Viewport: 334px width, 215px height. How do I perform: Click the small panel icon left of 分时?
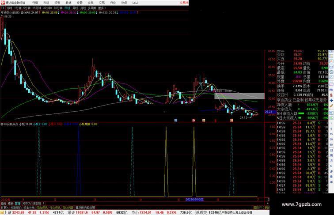tap(3, 8)
